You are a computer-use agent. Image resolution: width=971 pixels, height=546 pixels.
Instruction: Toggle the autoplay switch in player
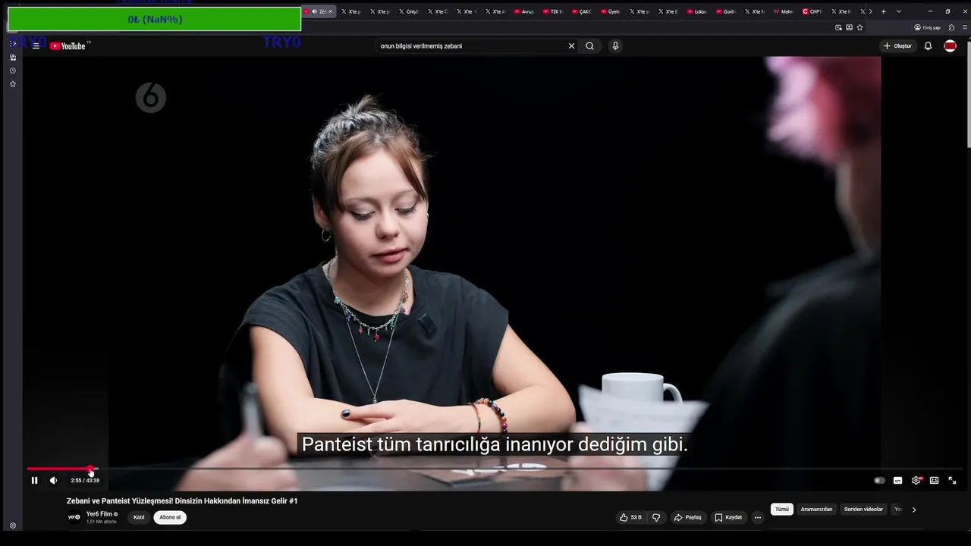879,480
